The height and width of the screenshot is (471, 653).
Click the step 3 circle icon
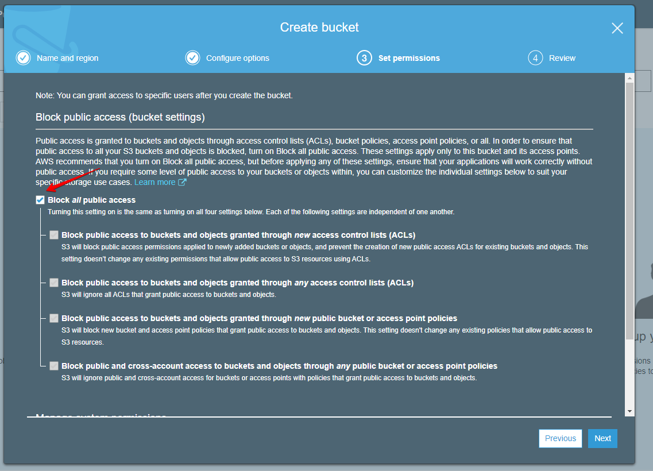pos(364,58)
